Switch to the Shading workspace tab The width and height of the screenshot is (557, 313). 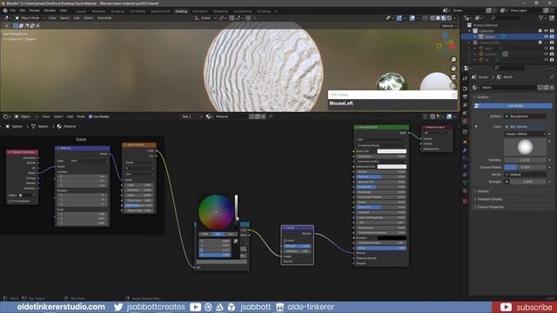pyautogui.click(x=181, y=11)
